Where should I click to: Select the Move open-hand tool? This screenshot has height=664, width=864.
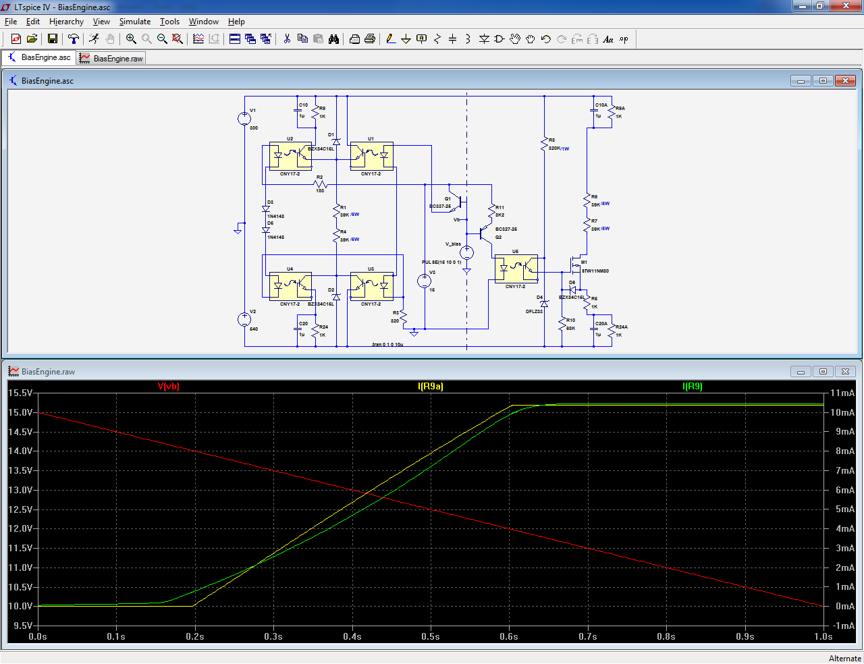tap(515, 39)
